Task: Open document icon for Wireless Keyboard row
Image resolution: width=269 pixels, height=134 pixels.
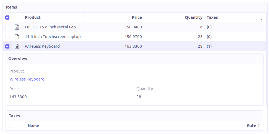Action: pos(17,46)
